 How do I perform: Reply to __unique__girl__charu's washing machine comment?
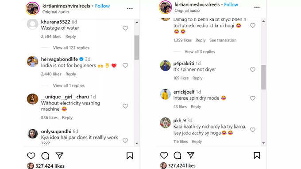(67, 117)
